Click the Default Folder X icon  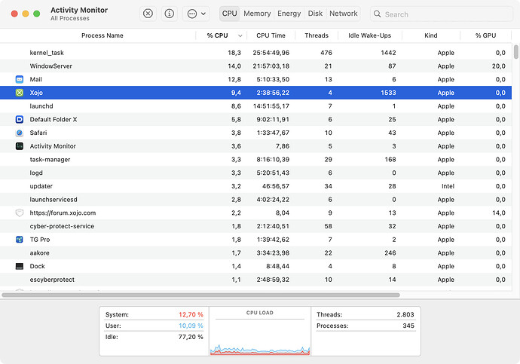pos(20,119)
